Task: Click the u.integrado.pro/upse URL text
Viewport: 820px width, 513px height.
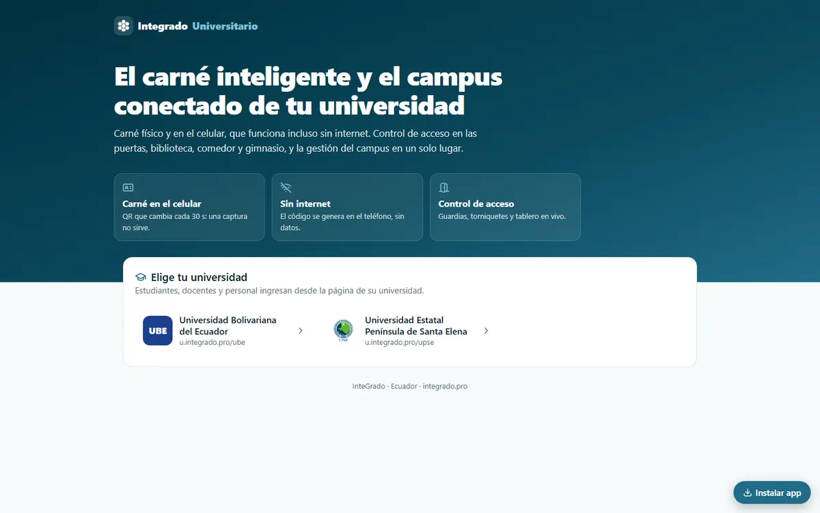Action: pyautogui.click(x=399, y=343)
